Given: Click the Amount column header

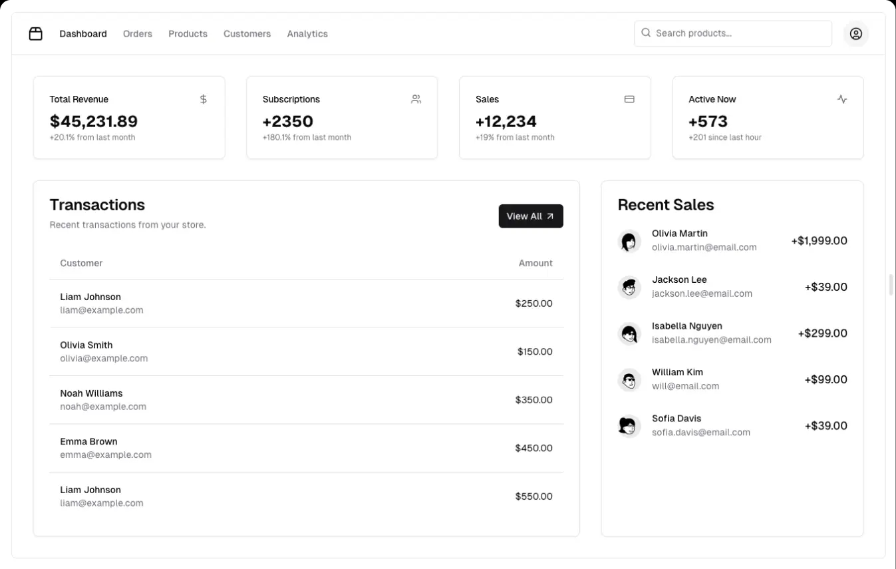Looking at the screenshot, I should [535, 264].
